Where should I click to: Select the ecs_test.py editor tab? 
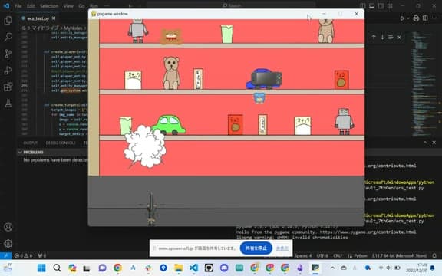[38, 18]
